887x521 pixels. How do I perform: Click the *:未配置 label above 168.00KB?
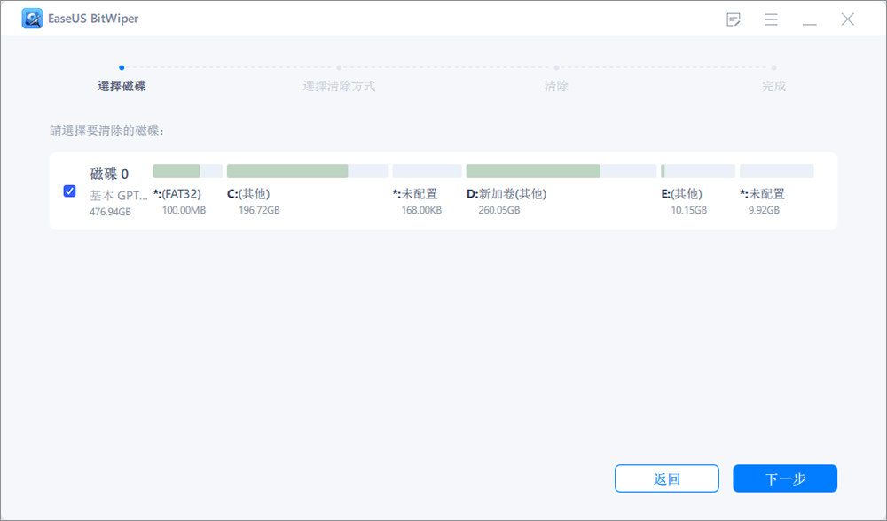pos(414,194)
